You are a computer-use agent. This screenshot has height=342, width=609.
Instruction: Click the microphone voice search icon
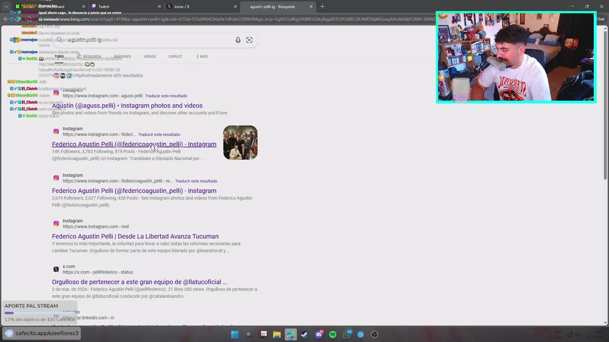coord(238,40)
